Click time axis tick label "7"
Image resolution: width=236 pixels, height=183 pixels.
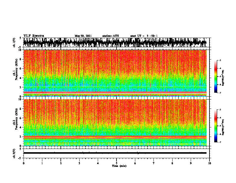(154, 163)
